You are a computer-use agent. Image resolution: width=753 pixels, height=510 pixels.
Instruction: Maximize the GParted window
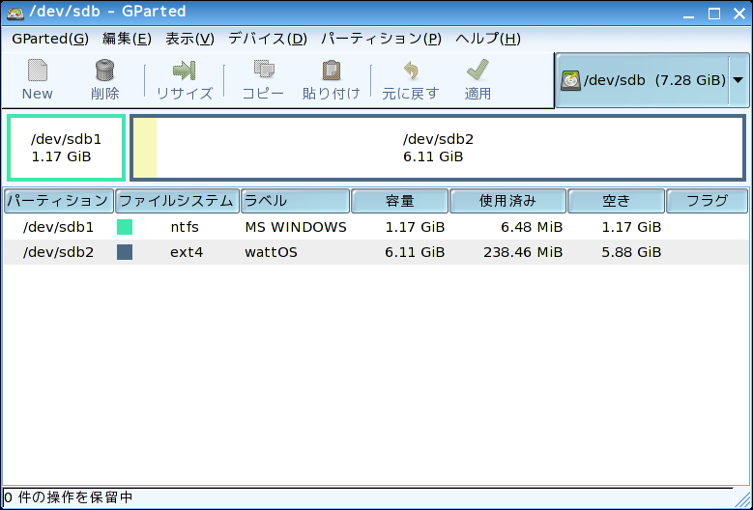(714, 14)
